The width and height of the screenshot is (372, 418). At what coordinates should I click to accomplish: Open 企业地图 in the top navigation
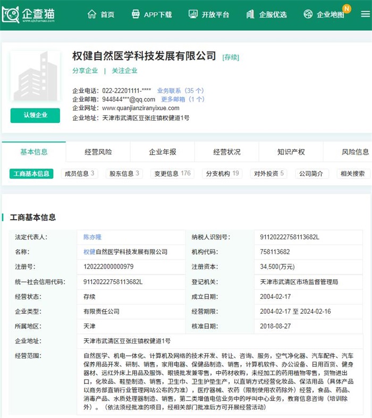pyautogui.click(x=331, y=14)
